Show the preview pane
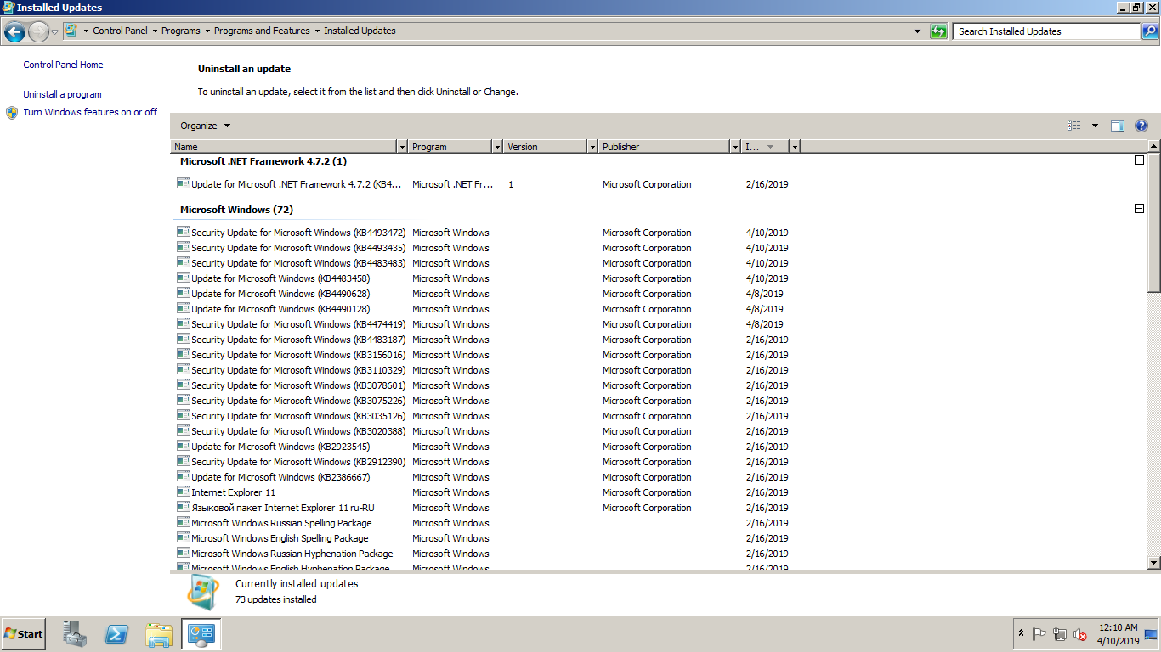The height and width of the screenshot is (652, 1161). point(1118,126)
